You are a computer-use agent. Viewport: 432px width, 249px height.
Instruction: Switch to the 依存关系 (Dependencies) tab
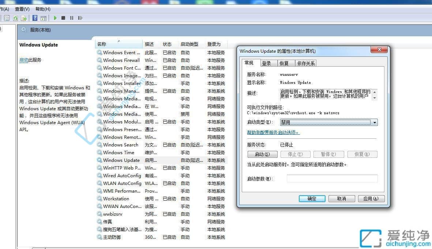point(306,63)
